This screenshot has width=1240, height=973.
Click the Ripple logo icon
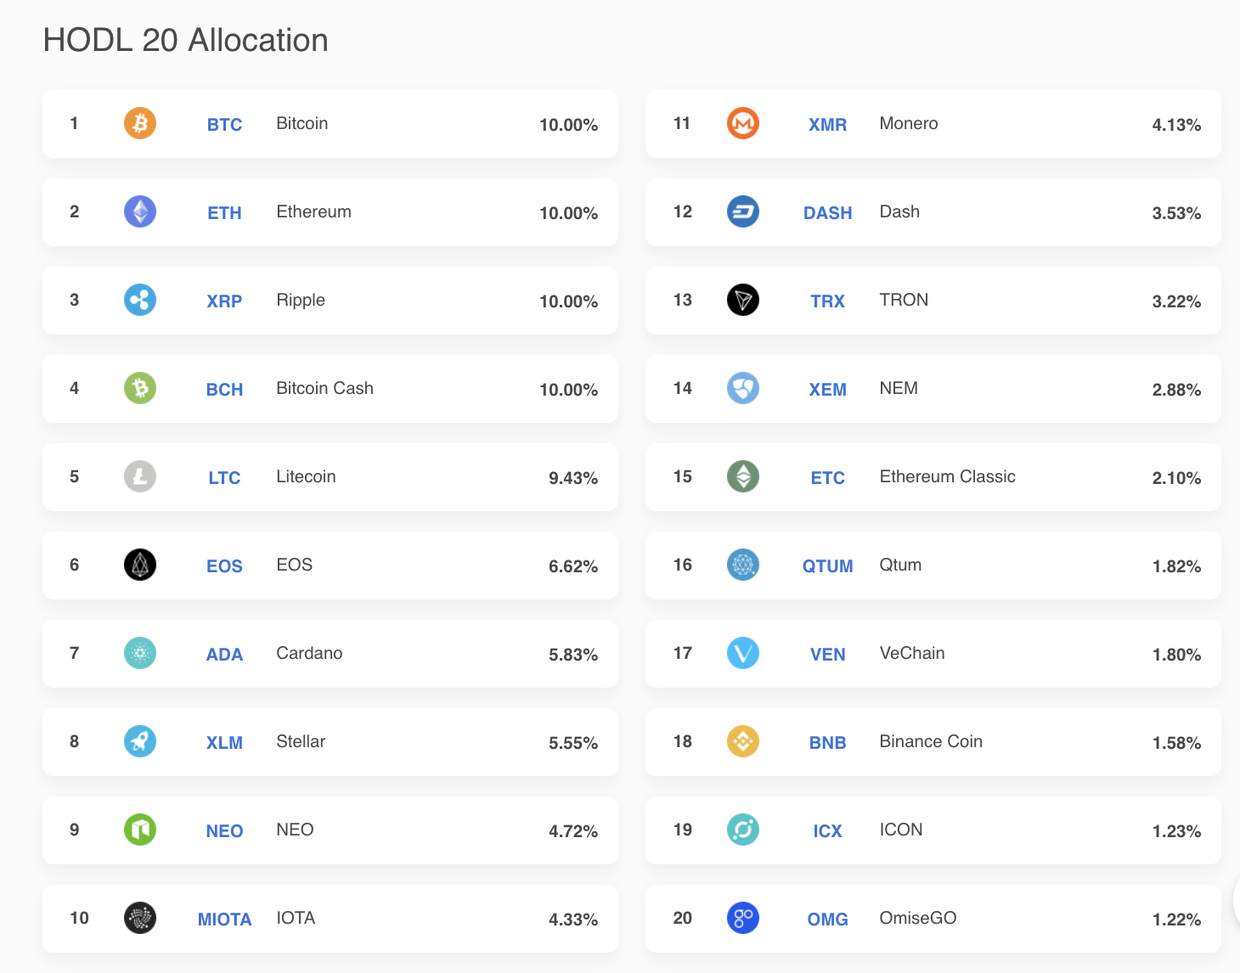(140, 300)
